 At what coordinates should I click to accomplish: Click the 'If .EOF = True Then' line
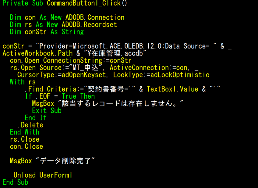60,96
